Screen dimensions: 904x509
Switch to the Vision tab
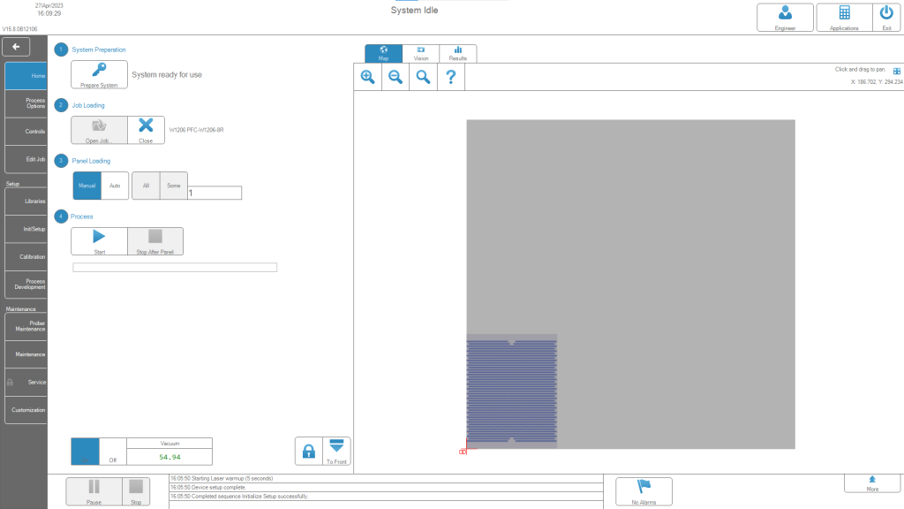click(x=421, y=54)
